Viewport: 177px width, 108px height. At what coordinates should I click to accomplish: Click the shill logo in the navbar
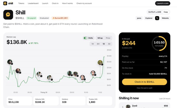point(8,3)
